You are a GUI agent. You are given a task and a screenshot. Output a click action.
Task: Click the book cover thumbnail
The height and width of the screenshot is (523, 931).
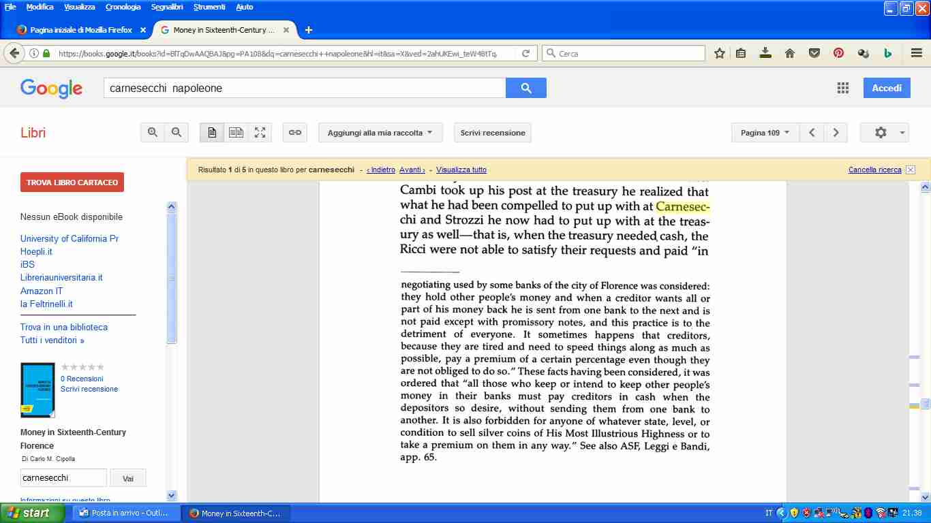coord(37,390)
